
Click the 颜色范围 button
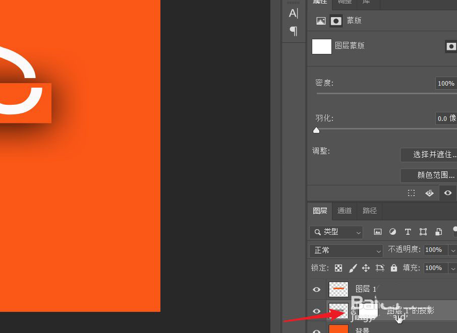coord(429,175)
